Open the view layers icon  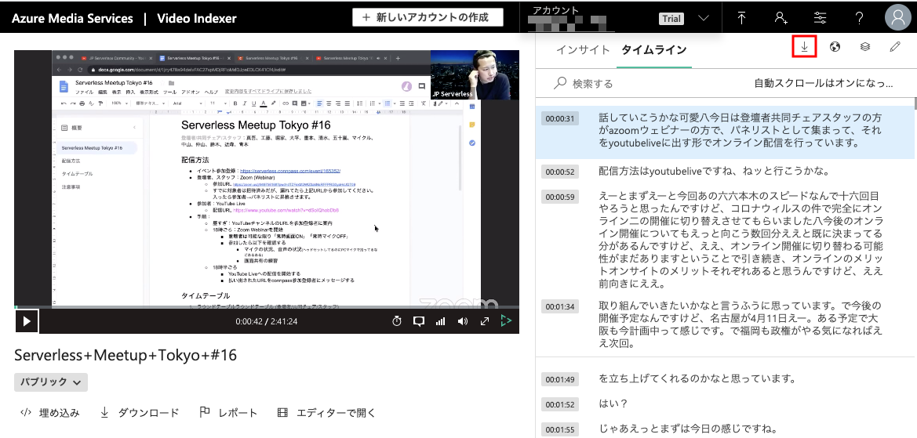[865, 47]
